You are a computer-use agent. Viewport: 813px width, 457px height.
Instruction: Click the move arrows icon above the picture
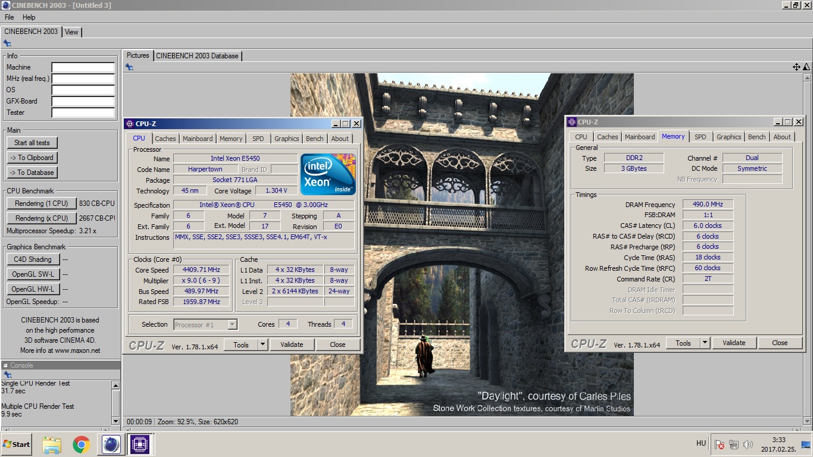pos(796,67)
